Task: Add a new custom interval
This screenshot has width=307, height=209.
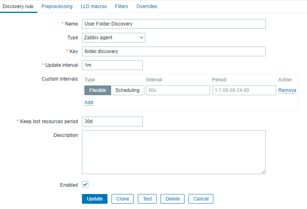Action: [89, 102]
